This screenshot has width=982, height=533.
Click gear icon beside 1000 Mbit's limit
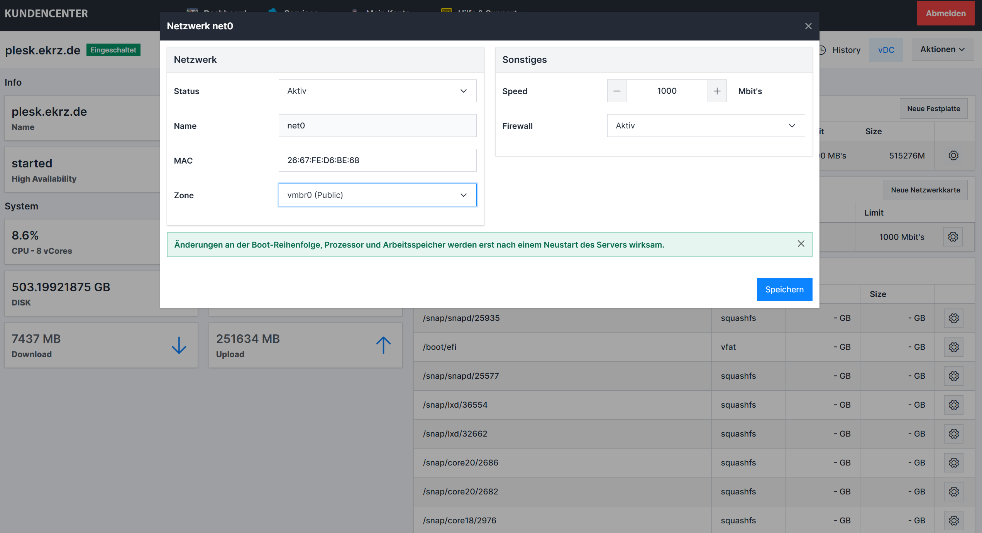point(953,237)
